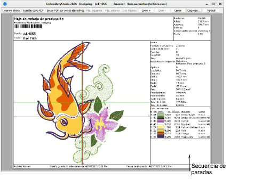Image resolution: width=254 pixels, height=195 pixels.
Task: Click the Orange color swatch
Action: point(161,134)
